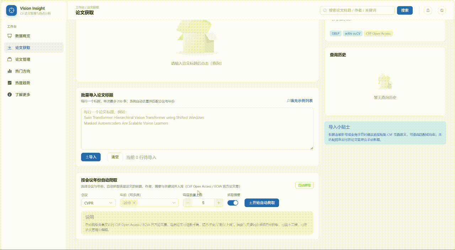The height and width of the screenshot is (250, 455).
Task: Open 论文管理 from the sidebar
Action: click(34, 59)
